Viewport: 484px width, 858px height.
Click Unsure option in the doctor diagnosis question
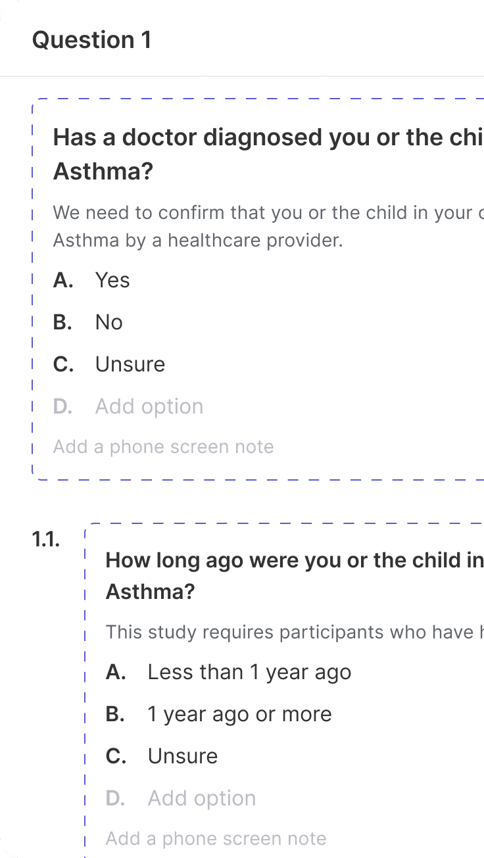pos(130,364)
